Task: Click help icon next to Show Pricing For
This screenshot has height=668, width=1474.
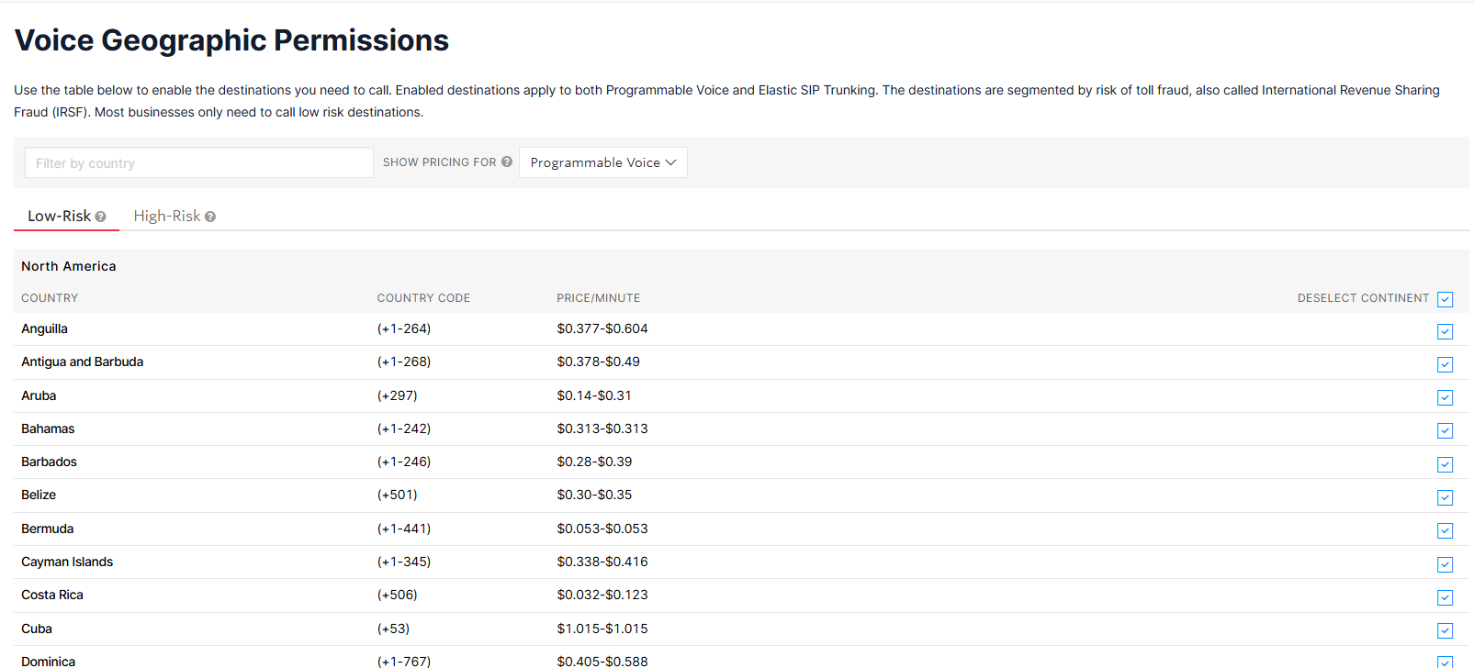Action: 507,161
